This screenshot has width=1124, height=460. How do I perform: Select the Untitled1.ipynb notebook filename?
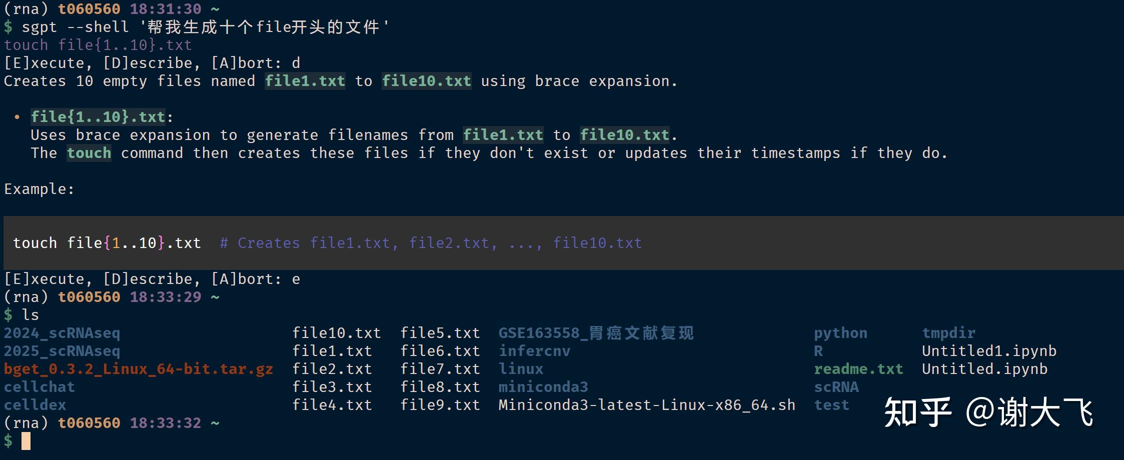989,351
